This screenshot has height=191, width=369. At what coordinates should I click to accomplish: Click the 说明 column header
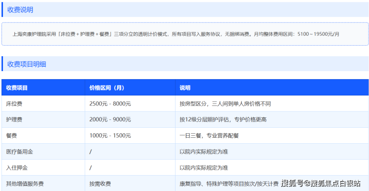tap(272, 88)
